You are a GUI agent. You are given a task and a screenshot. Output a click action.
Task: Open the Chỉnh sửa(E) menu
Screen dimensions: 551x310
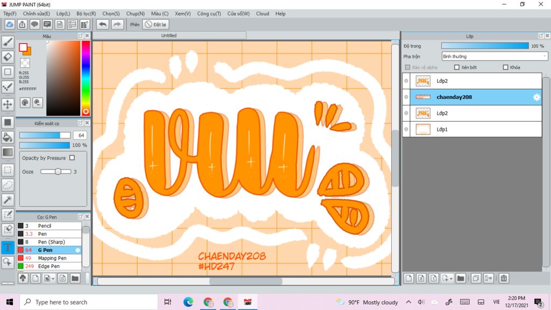[36, 13]
